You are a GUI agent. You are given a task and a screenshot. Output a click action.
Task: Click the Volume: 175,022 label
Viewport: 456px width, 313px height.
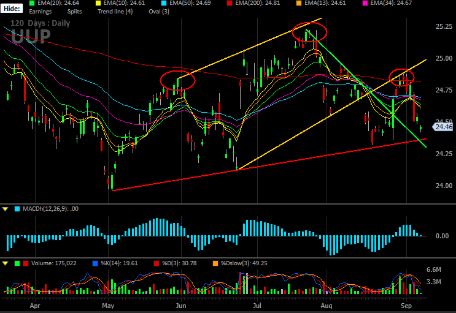point(54,263)
